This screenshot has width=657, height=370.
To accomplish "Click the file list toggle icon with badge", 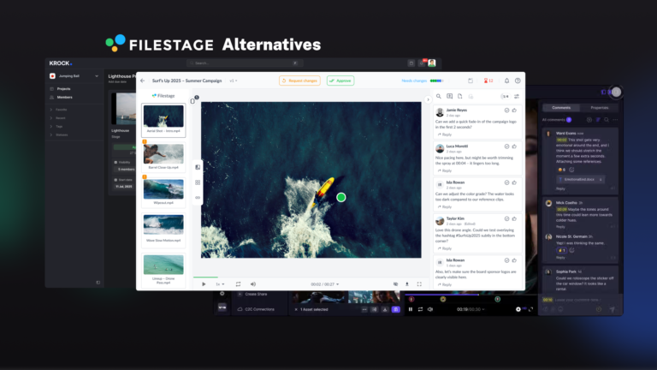I will coord(193,100).
